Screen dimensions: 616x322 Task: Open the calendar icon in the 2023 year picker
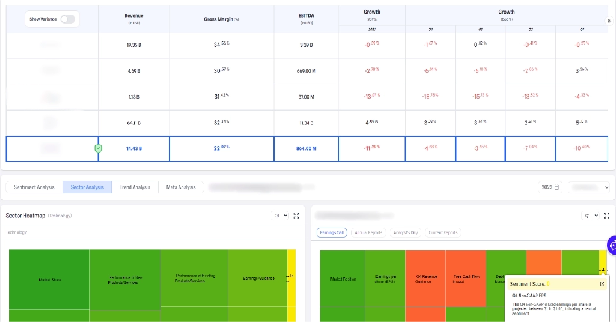(x=557, y=187)
